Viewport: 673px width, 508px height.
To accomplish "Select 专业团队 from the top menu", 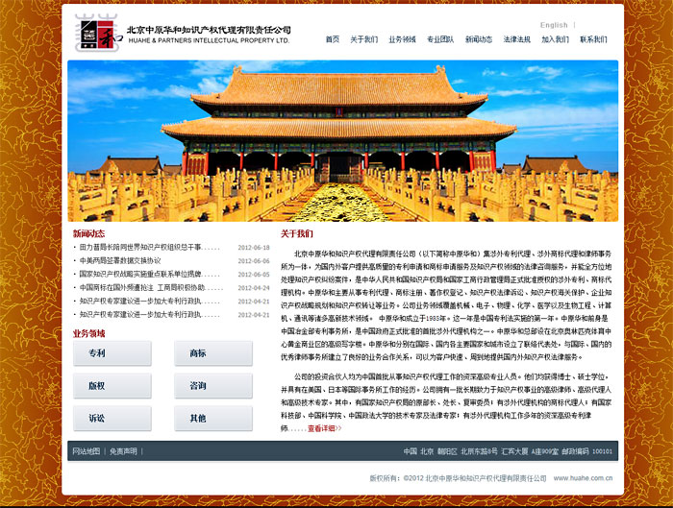I will (x=440, y=40).
